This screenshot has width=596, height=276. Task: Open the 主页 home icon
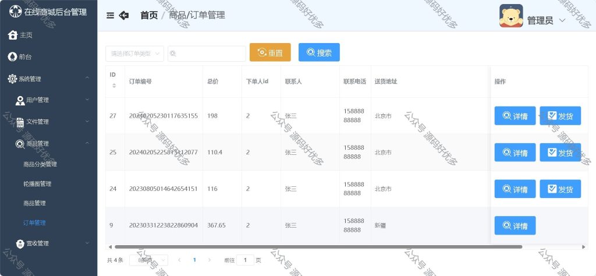(x=13, y=35)
